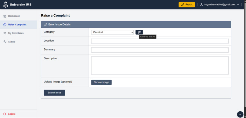Click the Raise Complaint alert icon in the sidebar

pos(5,25)
